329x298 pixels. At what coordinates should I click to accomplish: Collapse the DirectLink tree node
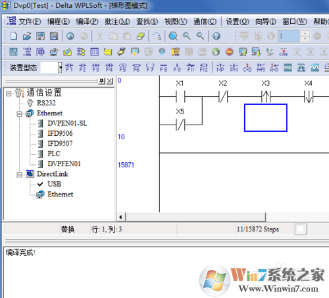(20, 175)
